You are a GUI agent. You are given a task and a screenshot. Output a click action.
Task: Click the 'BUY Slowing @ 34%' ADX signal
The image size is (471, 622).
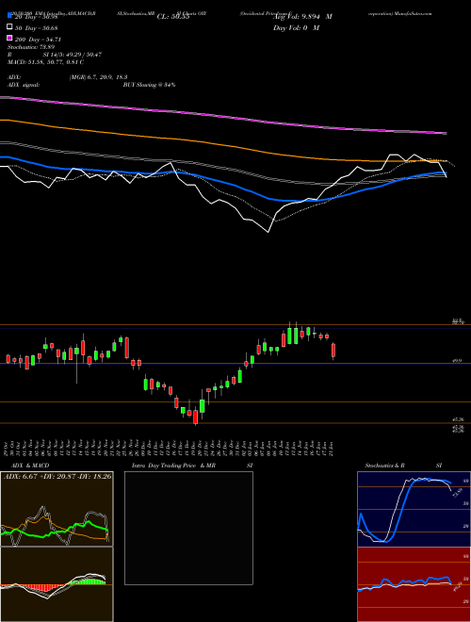coord(149,85)
